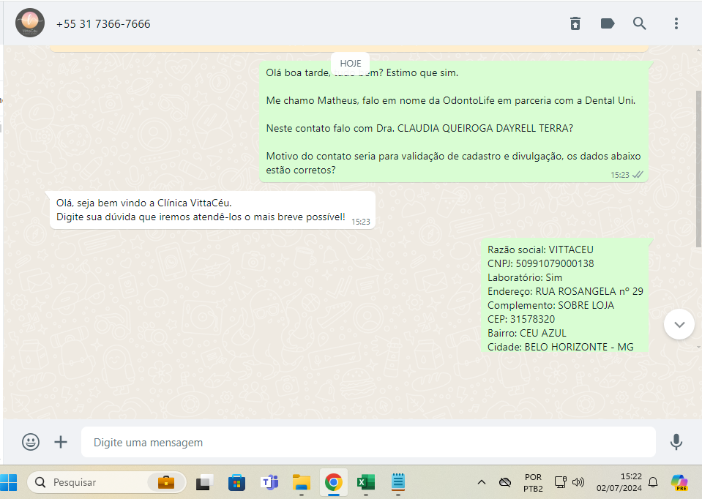Change the POR PTB2 keyboard language
Viewport: 702px width, 499px height.
pos(533,482)
